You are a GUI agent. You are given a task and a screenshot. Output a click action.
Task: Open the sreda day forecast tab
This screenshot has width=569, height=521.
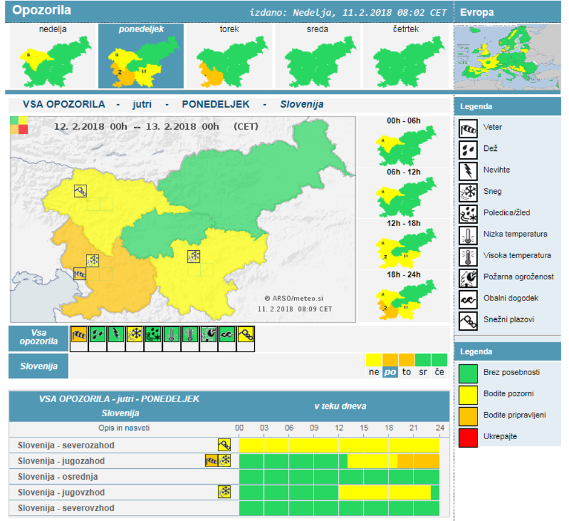[317, 56]
